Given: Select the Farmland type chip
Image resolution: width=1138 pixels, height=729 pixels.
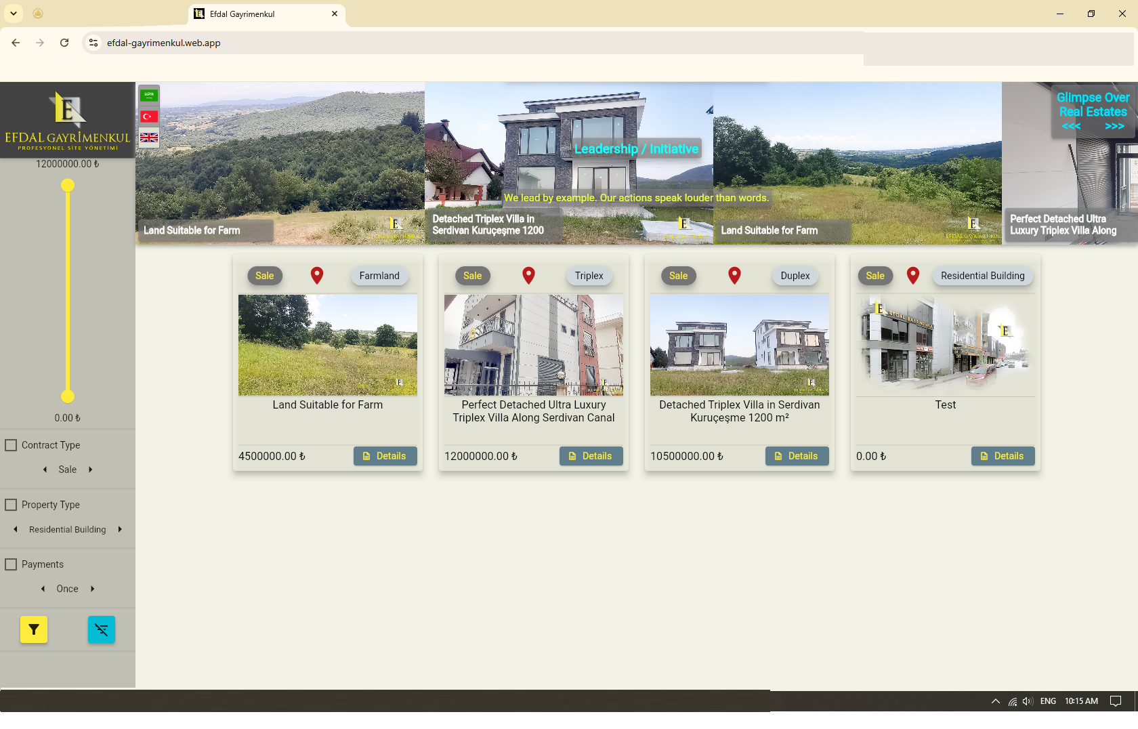Looking at the screenshot, I should pos(379,276).
